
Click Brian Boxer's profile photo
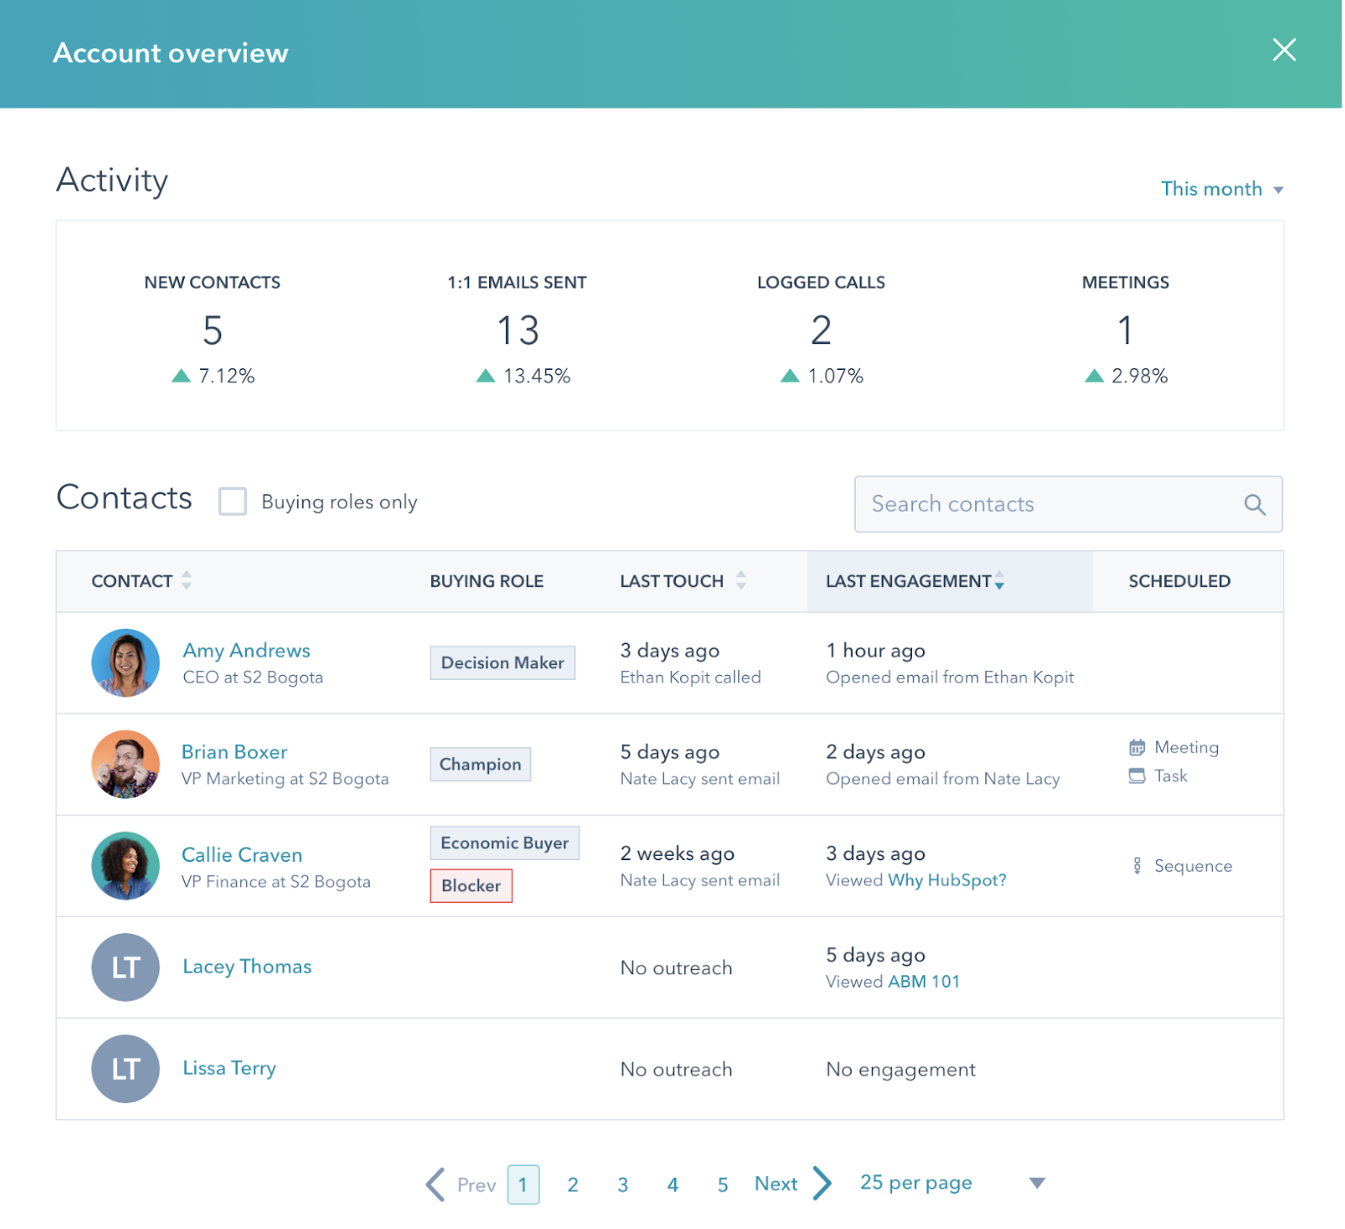[125, 764]
